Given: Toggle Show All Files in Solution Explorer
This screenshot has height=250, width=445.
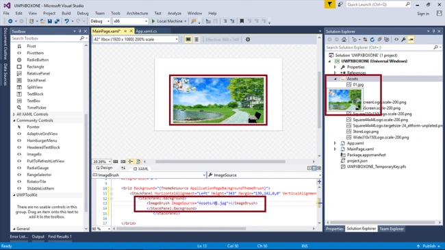Looking at the screenshot, I should coord(387,40).
